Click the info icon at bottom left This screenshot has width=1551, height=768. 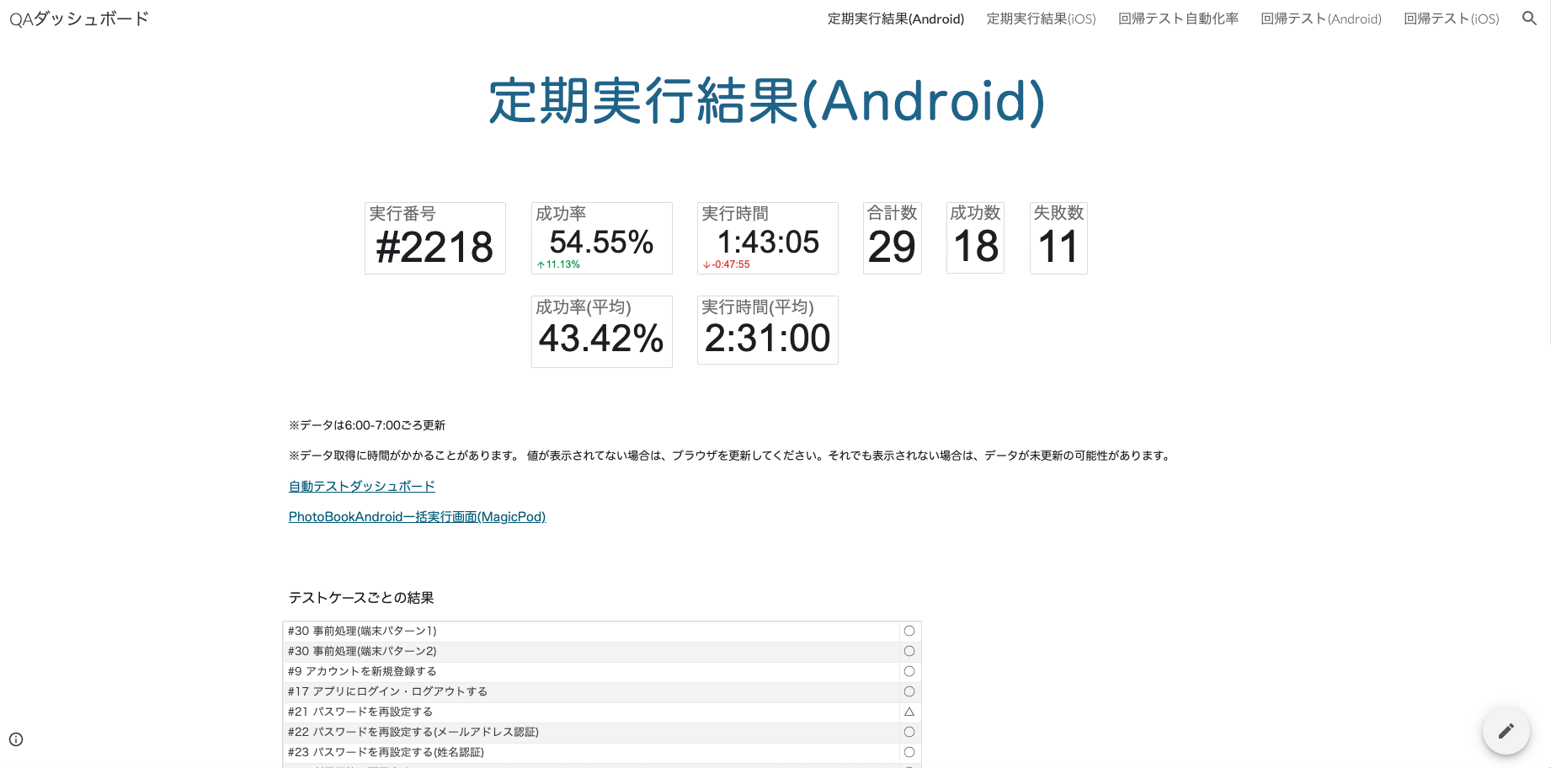[x=16, y=739]
